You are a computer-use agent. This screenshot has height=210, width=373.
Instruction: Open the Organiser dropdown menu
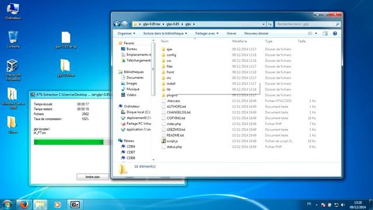126,33
